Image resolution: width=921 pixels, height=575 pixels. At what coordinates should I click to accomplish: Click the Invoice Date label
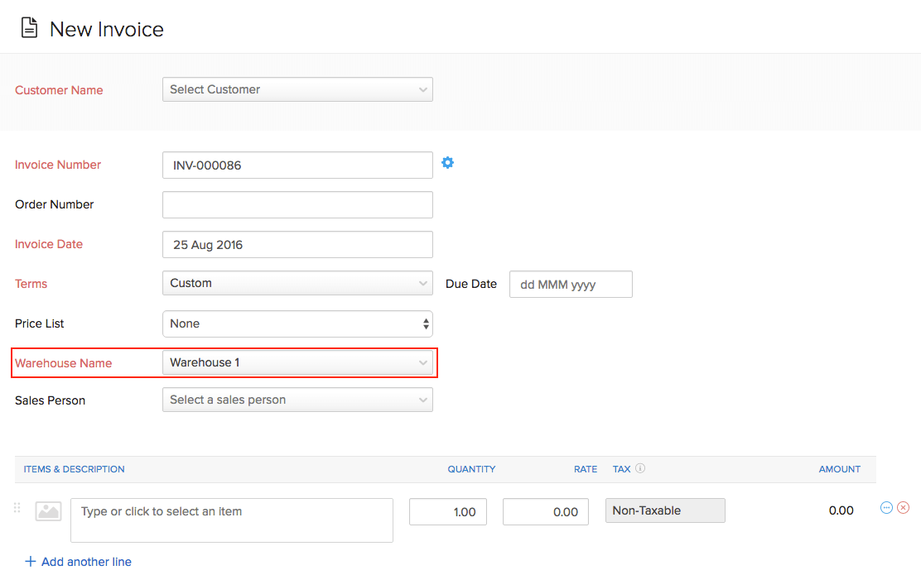[49, 244]
